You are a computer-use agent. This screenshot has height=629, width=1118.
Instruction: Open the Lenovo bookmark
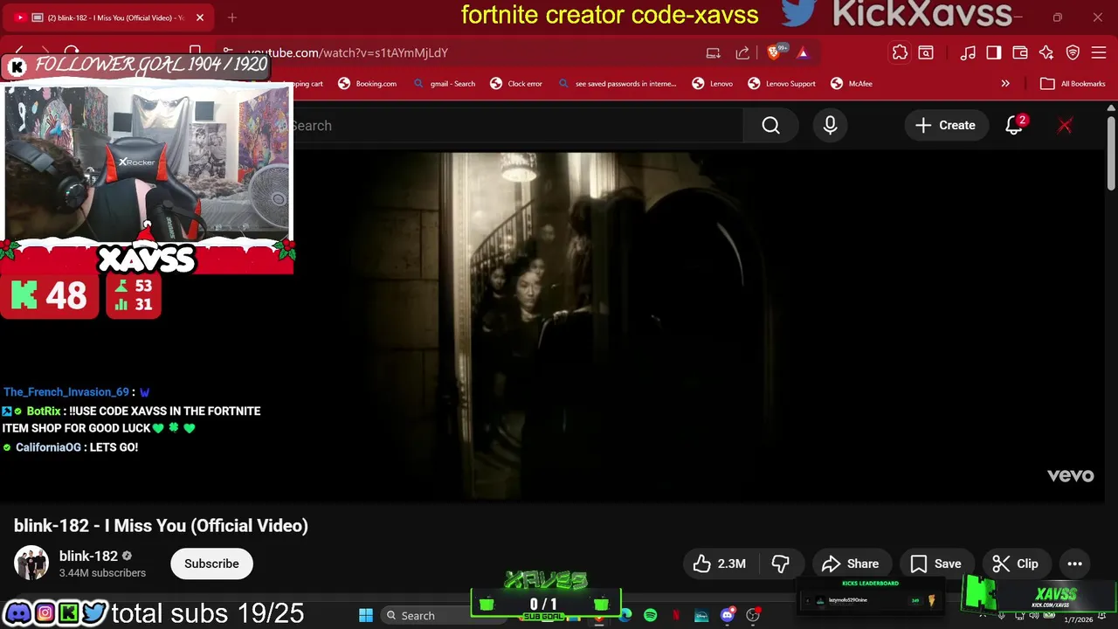pyautogui.click(x=712, y=84)
